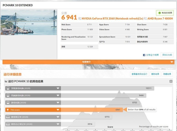Click the chart icon beside PCMARK 10 other results
Screen dimensions: 177x131
pyautogui.click(x=6, y=81)
